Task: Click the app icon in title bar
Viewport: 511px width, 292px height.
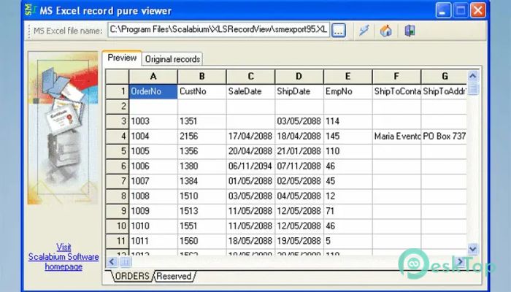Action: (x=31, y=10)
